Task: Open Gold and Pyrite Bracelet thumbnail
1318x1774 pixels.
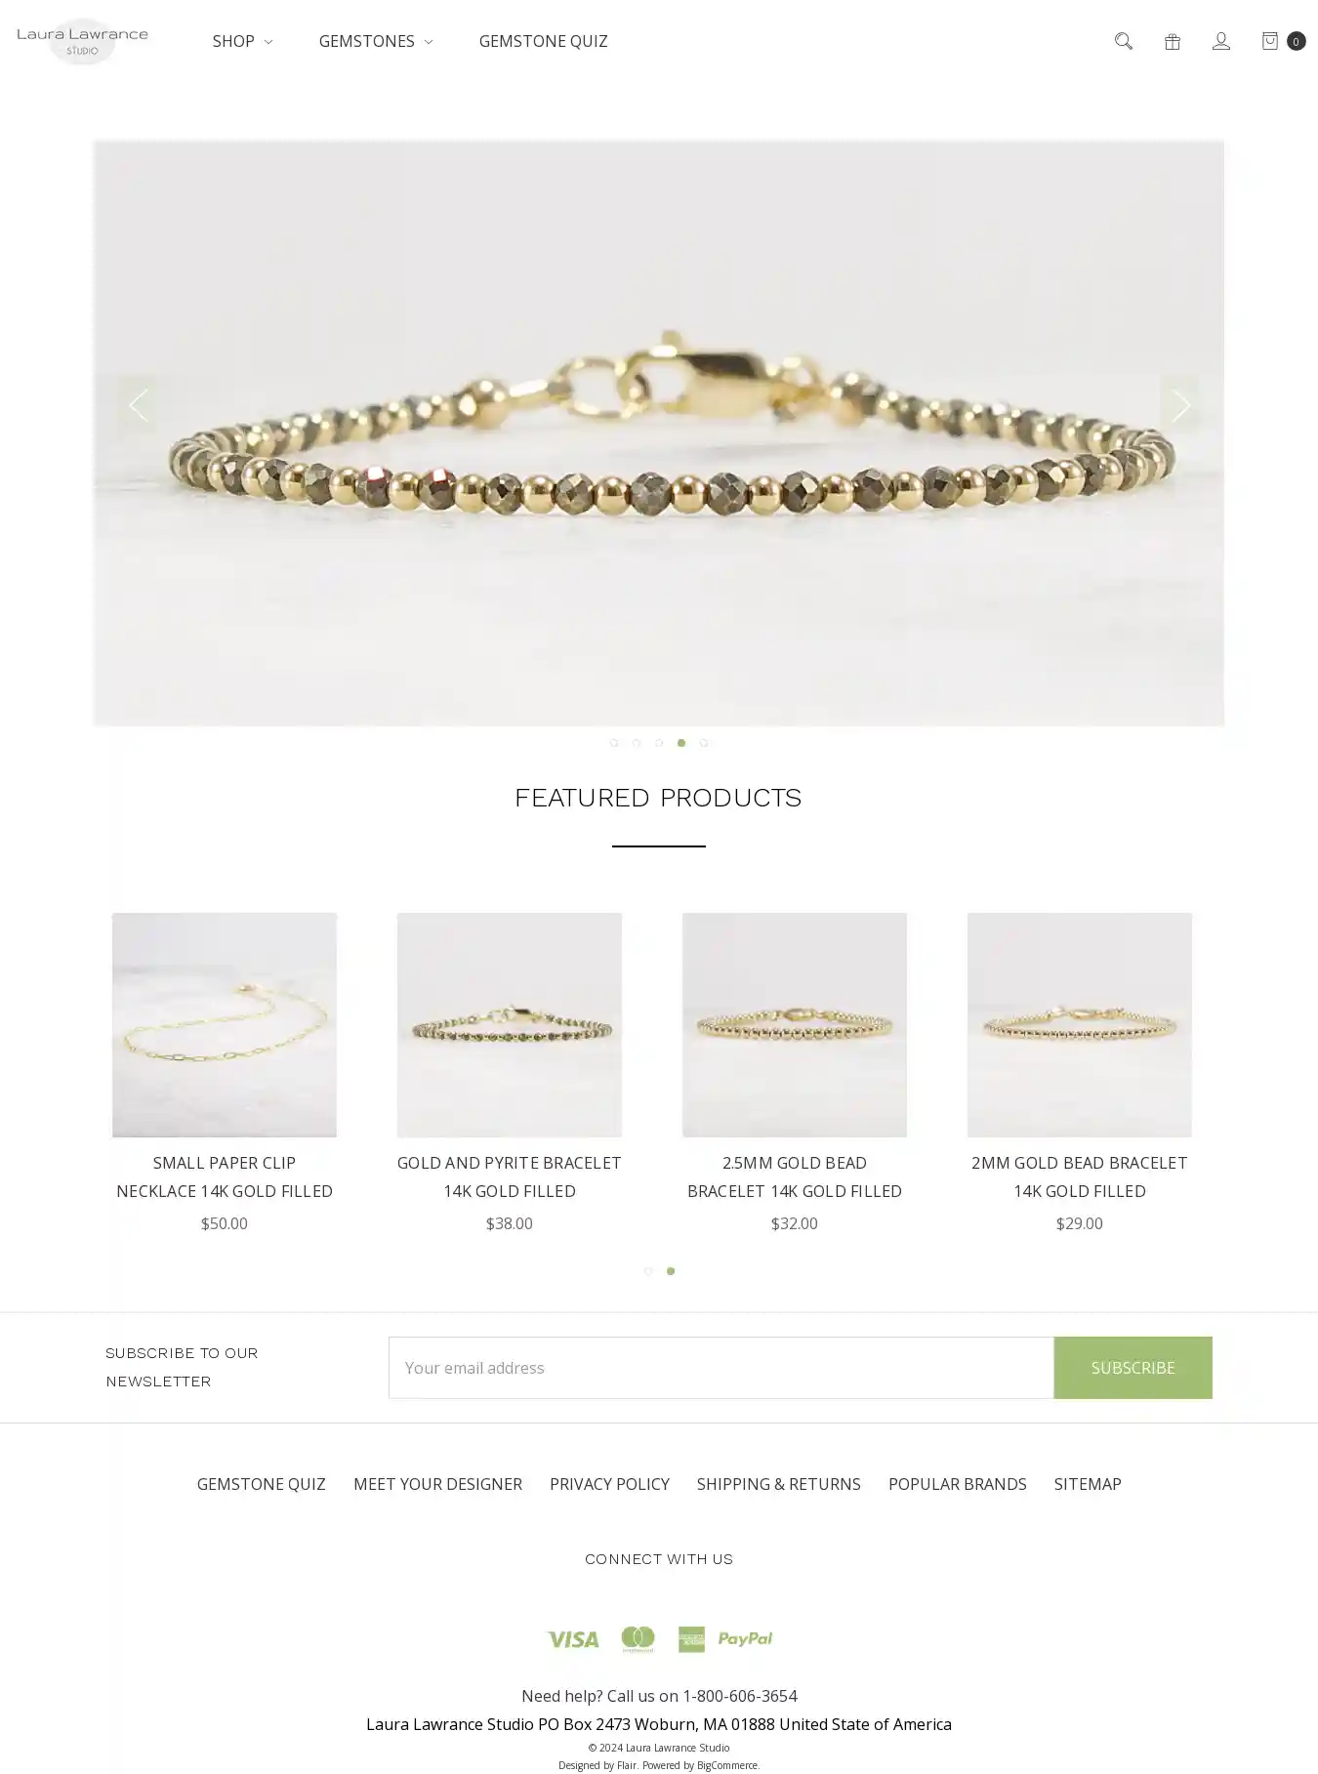Action: (510, 1025)
